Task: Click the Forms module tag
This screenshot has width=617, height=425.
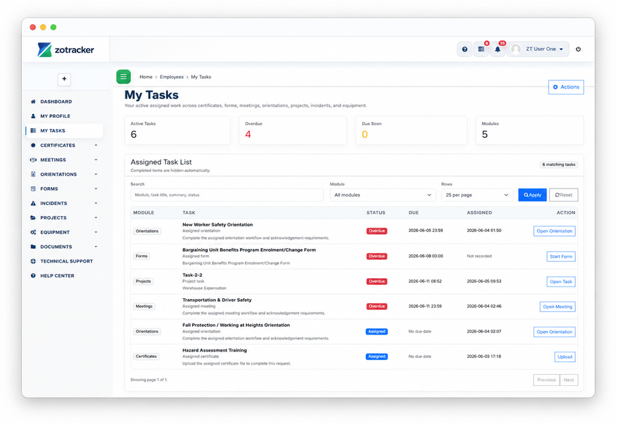Action: click(142, 256)
